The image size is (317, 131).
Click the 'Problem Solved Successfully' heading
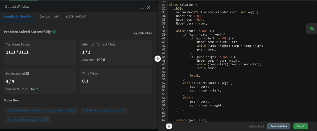[27, 32]
